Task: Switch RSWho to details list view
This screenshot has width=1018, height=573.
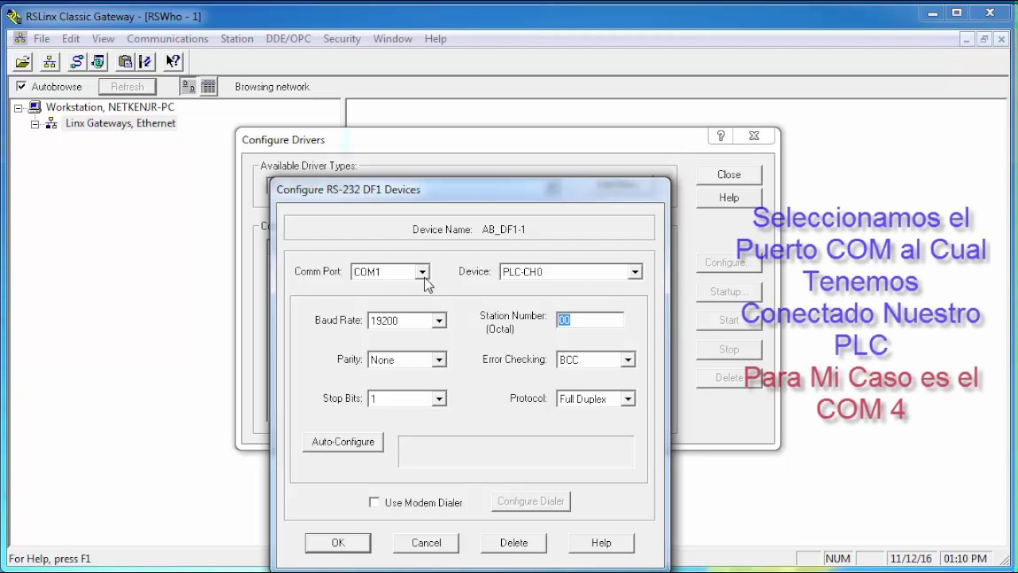Action: point(208,86)
